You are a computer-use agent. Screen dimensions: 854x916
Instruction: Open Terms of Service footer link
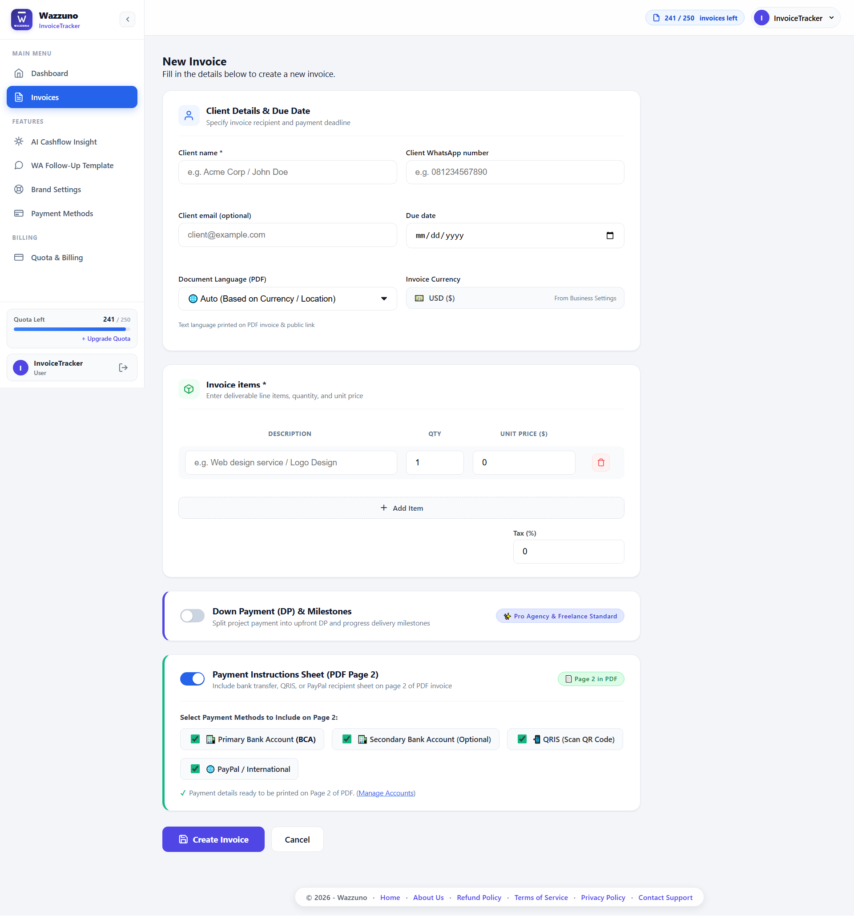541,898
